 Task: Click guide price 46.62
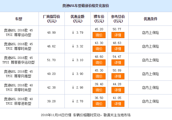coord(51,46)
